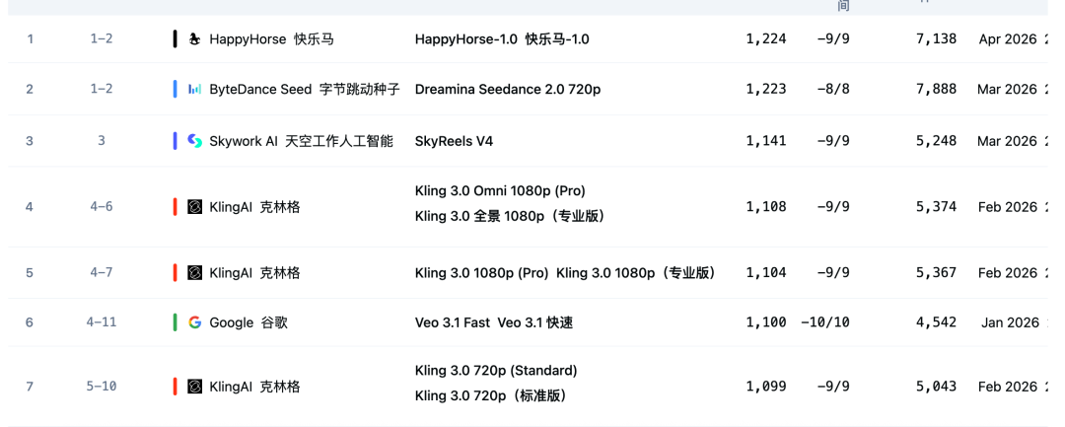This screenshot has height=427, width=1065.
Task: Click the ByteDance Seed logo icon
Action: coord(195,89)
